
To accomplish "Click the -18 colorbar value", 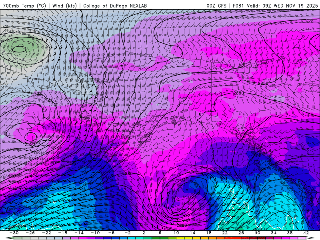I will click(63, 233).
